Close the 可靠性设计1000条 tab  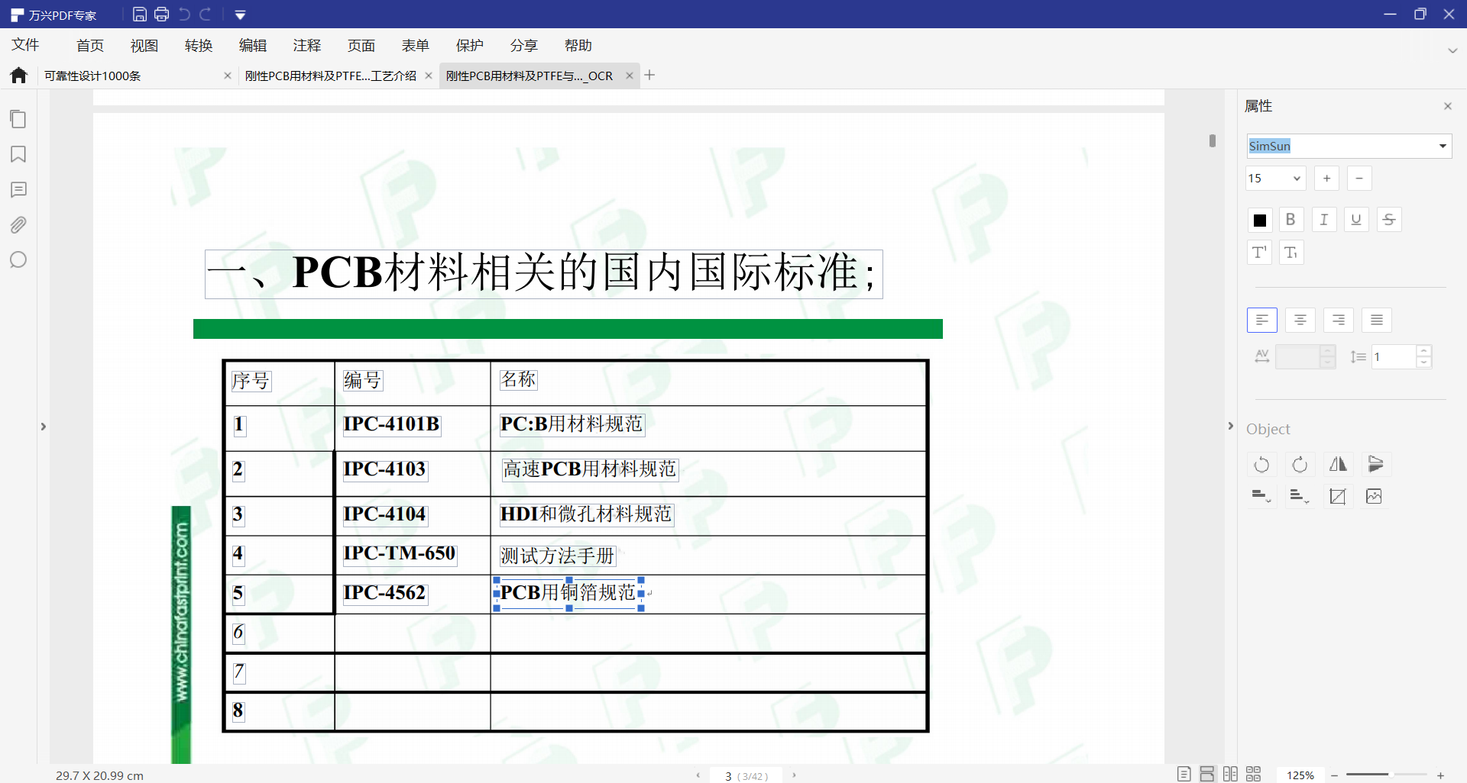point(227,76)
